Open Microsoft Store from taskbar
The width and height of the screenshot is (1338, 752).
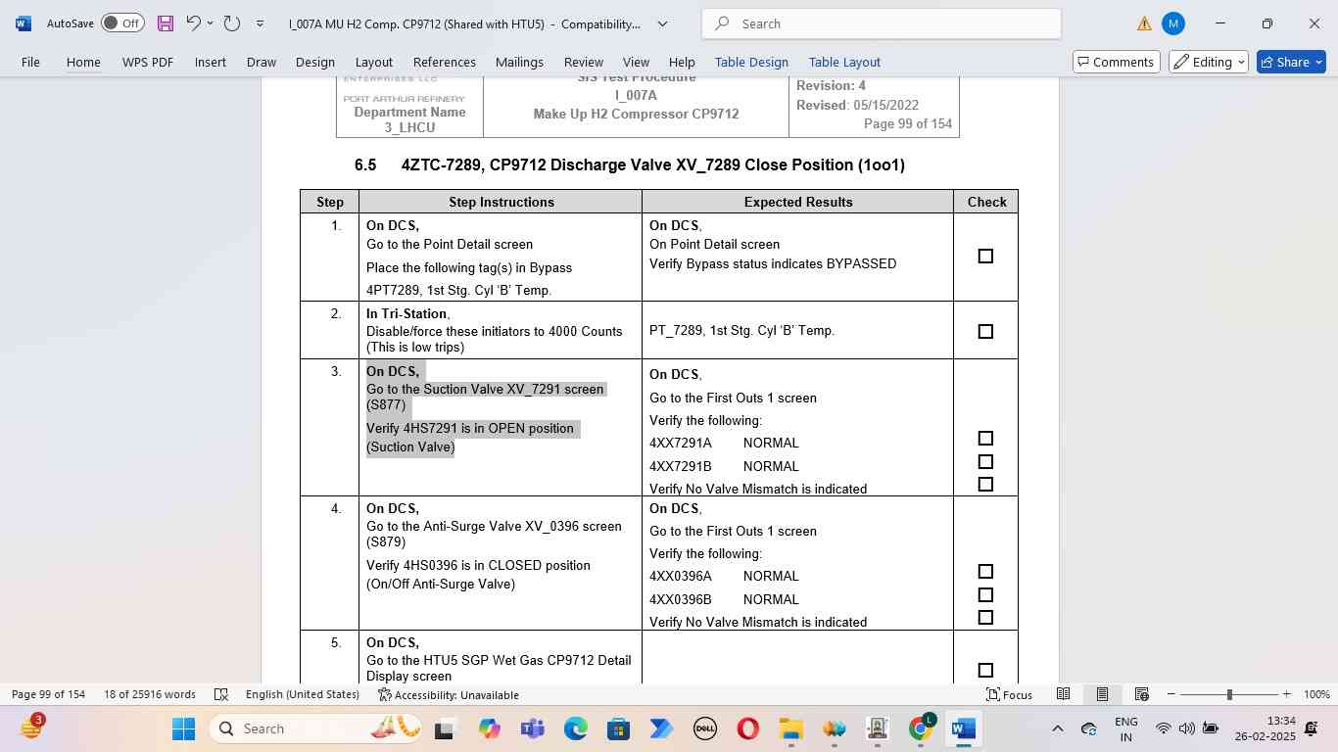point(618,728)
